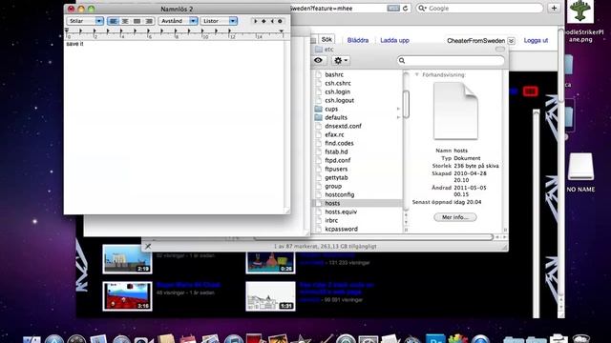Add a new tab with plus button
The image size is (611, 343).
point(554,9)
